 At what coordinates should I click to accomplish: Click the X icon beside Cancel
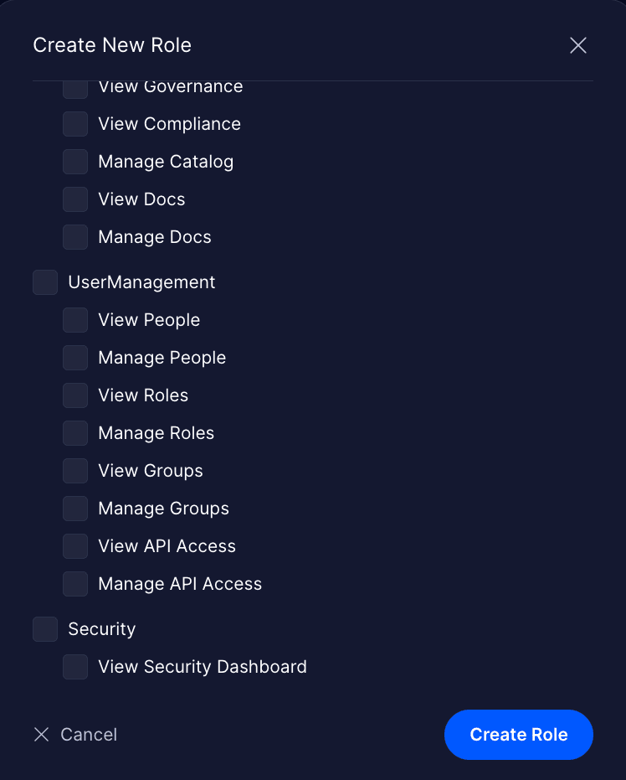click(x=41, y=734)
